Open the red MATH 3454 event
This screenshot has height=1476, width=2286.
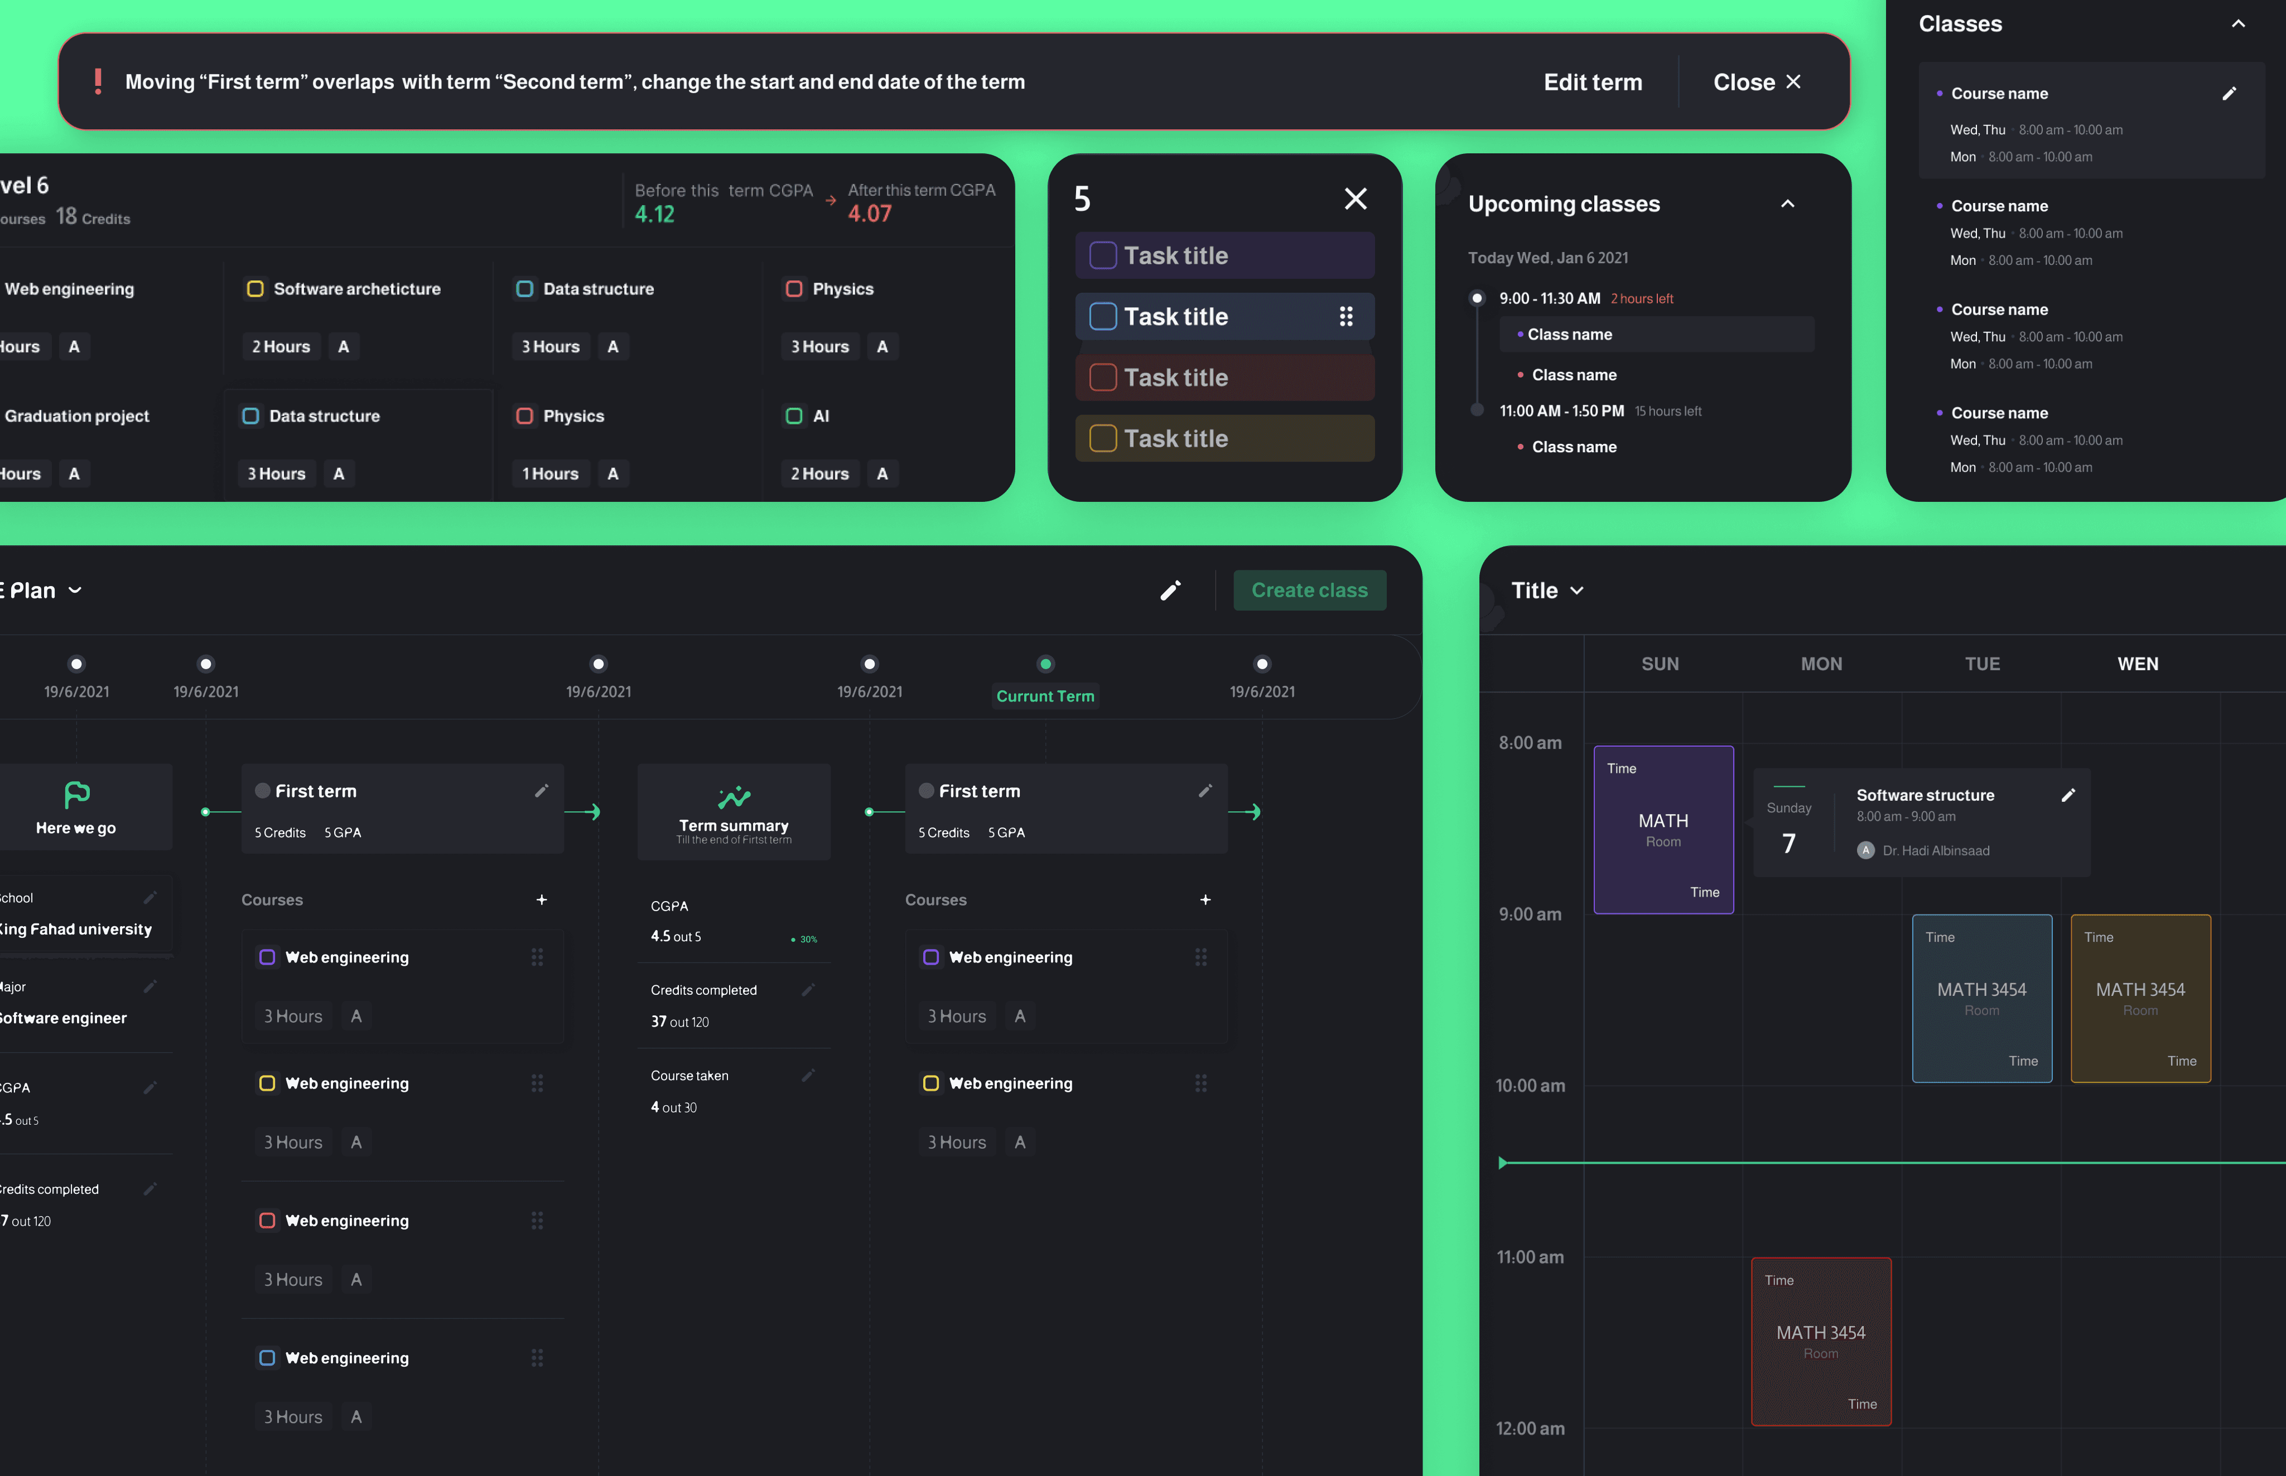click(1821, 1342)
